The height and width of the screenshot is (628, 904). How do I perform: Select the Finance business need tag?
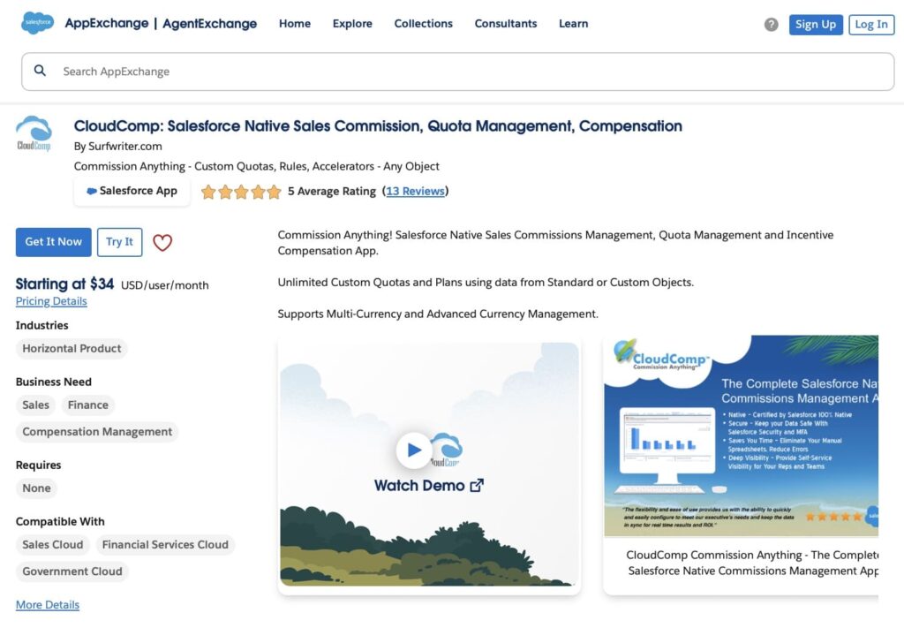pyautogui.click(x=88, y=405)
